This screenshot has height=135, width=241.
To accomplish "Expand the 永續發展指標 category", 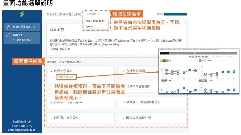I will (135, 71).
